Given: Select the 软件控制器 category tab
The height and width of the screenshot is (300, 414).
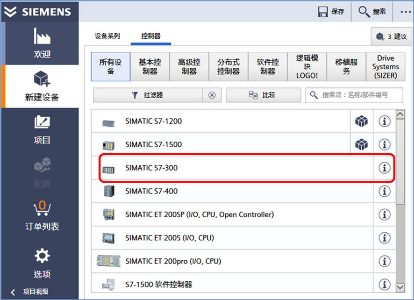Looking at the screenshot, I should coord(268,66).
